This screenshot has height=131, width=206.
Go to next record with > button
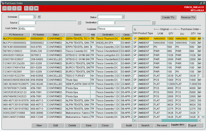(x=14, y=8)
